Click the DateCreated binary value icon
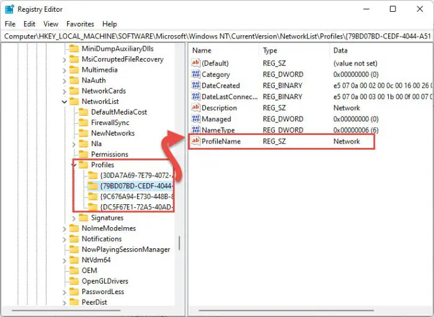Viewport: 434px width, 317px height. click(x=196, y=85)
